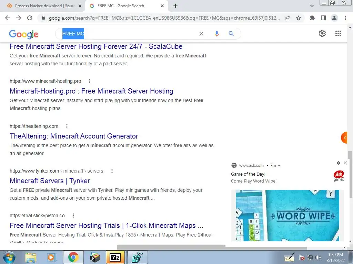This screenshot has height=264, width=353.
Task: Open the volume speaker tray icon
Action: [x=318, y=257]
